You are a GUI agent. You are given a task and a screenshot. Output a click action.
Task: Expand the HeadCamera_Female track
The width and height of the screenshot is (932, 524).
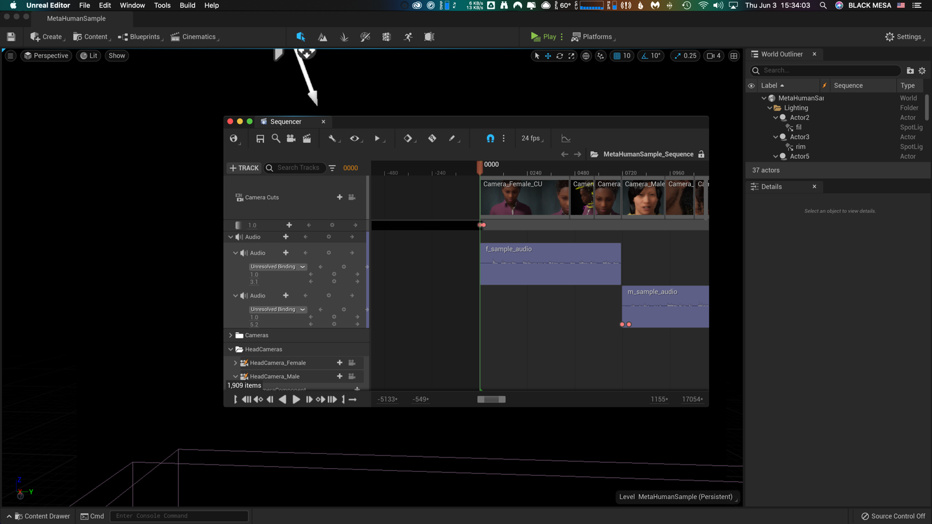pyautogui.click(x=235, y=363)
